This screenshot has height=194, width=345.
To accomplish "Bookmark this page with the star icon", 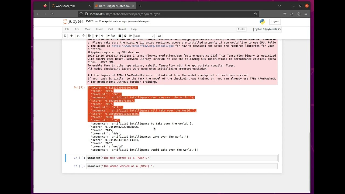I will click(x=256, y=14).
